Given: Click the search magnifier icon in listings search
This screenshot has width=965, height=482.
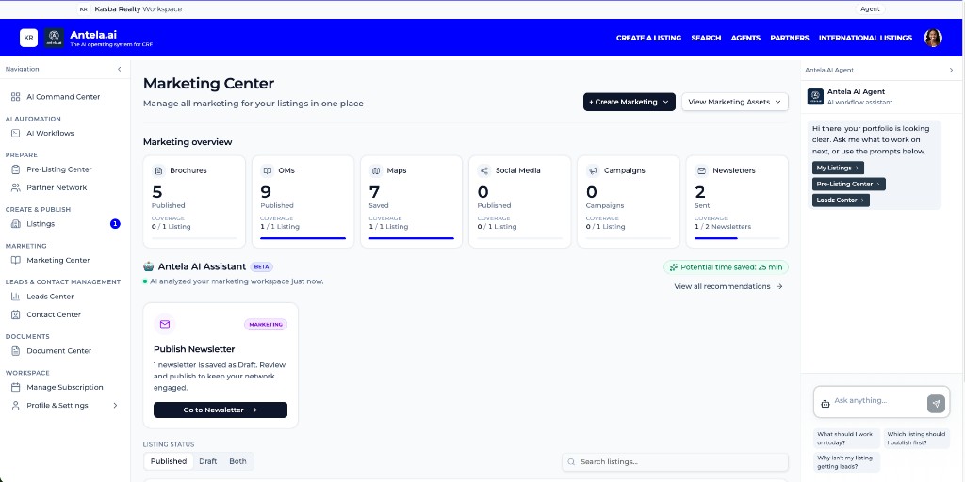Looking at the screenshot, I should [571, 461].
